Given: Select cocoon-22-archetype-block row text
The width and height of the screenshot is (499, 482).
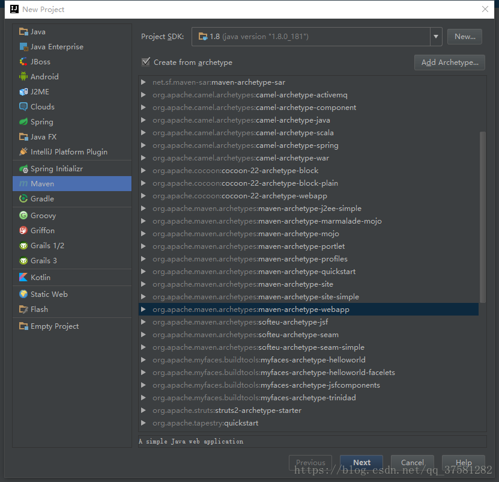Looking at the screenshot, I should click(x=235, y=171).
